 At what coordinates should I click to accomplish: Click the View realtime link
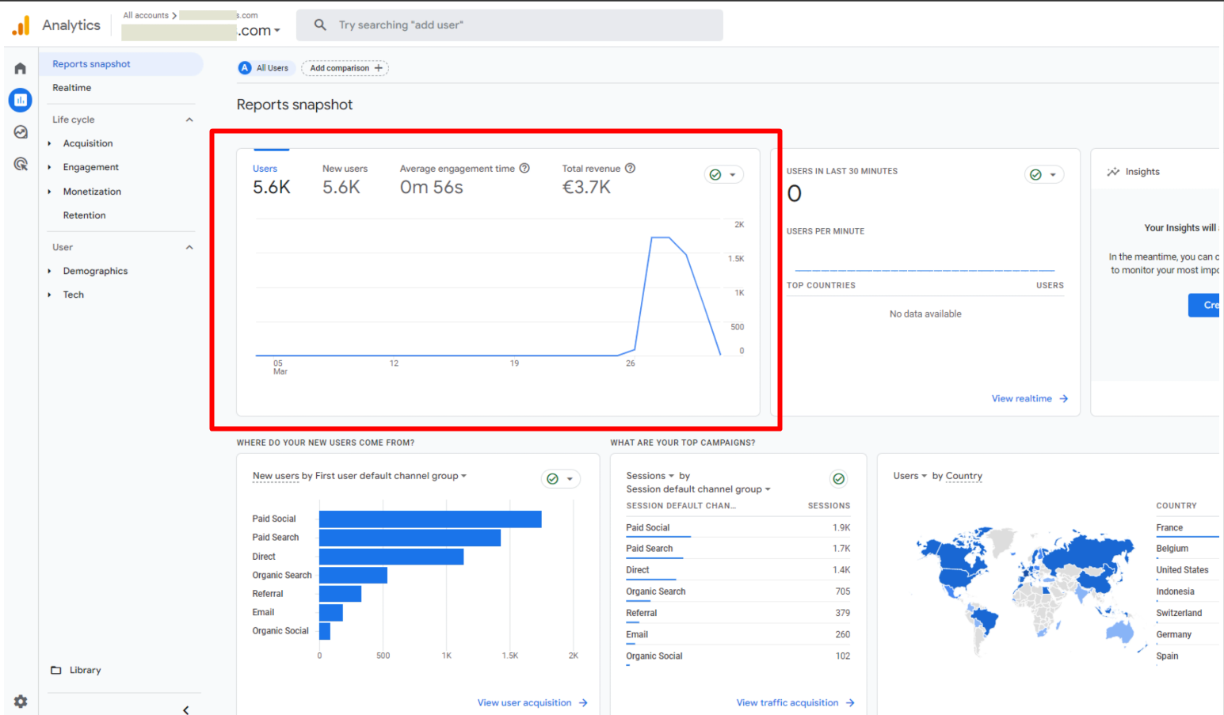pyautogui.click(x=1029, y=398)
